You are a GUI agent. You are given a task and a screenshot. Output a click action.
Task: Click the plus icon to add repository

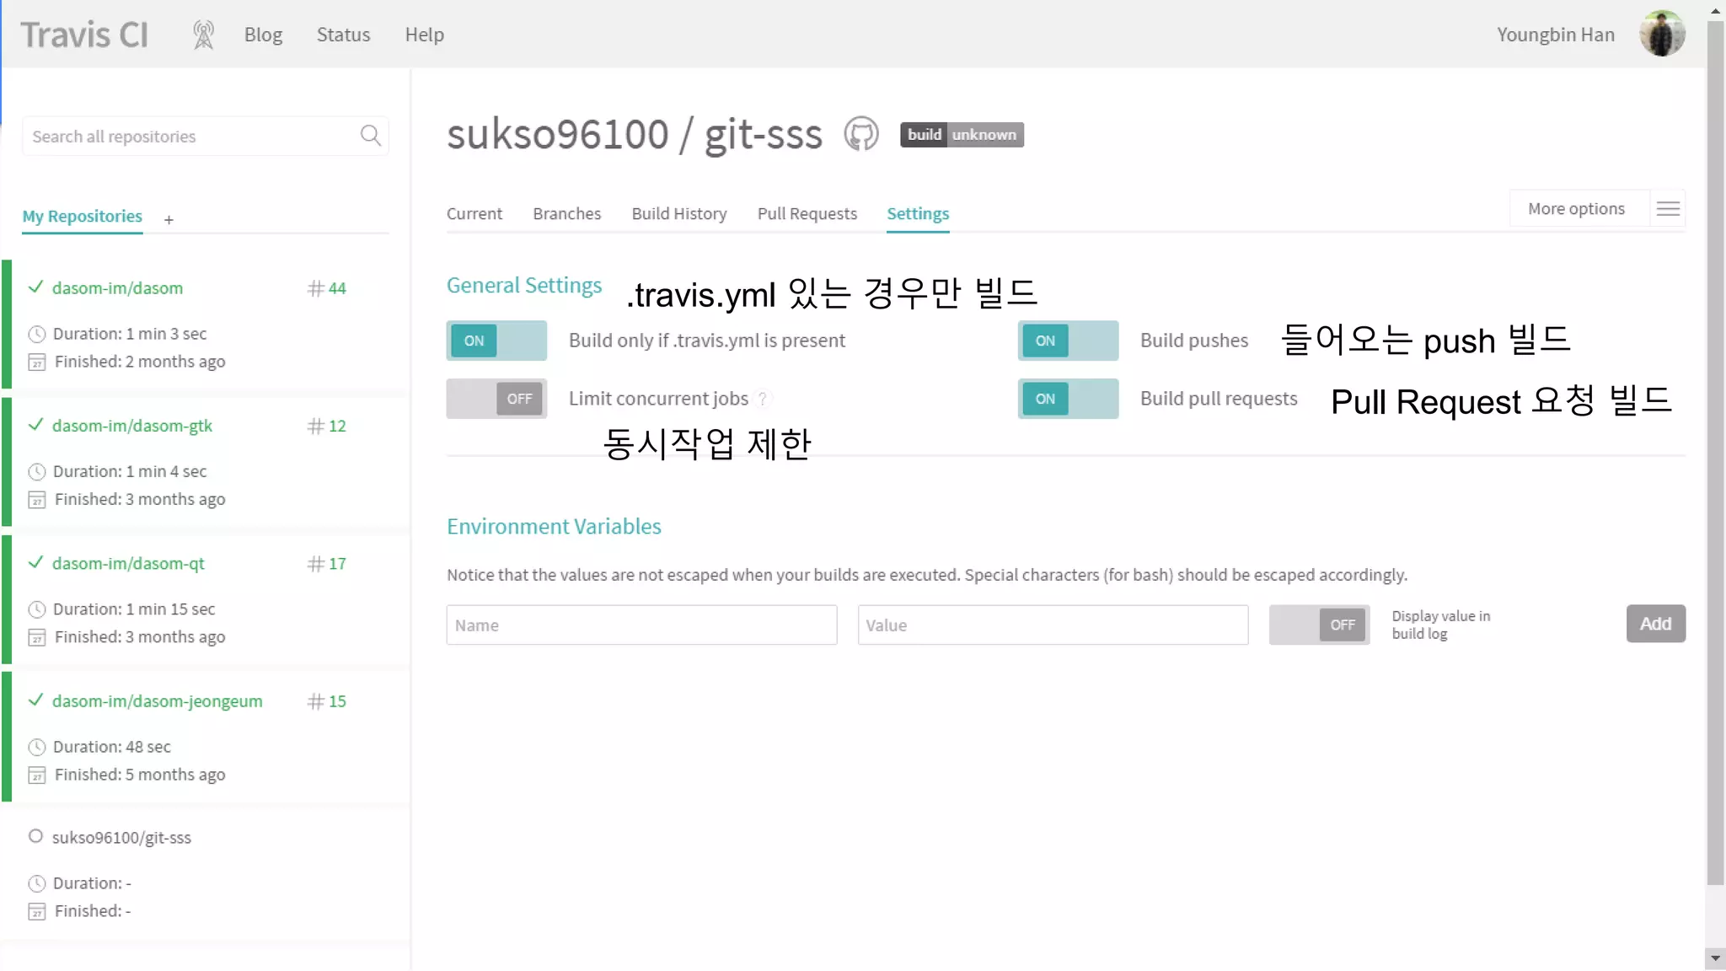[x=169, y=219]
